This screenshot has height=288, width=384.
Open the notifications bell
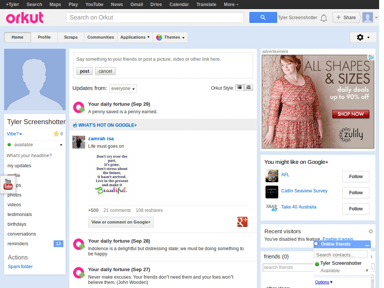point(324,18)
